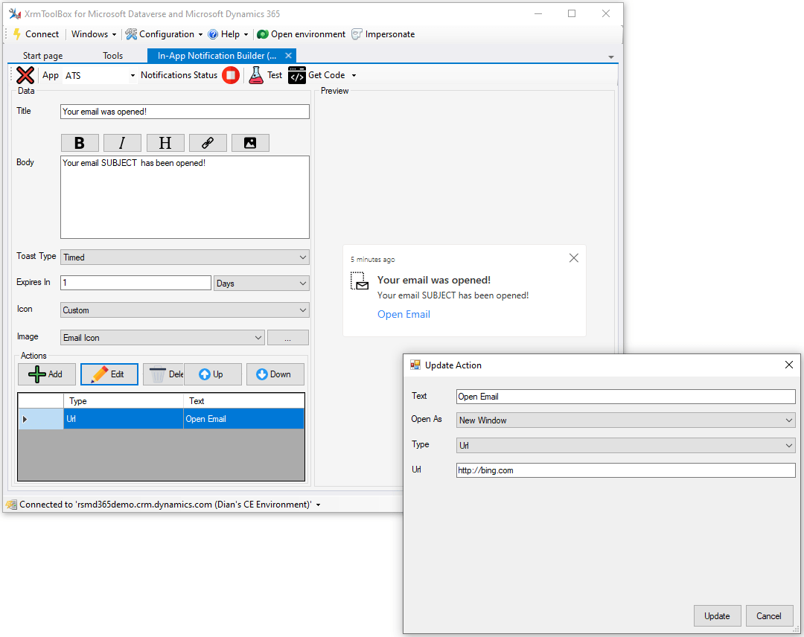Apply Bold formatting to body

coord(80,143)
